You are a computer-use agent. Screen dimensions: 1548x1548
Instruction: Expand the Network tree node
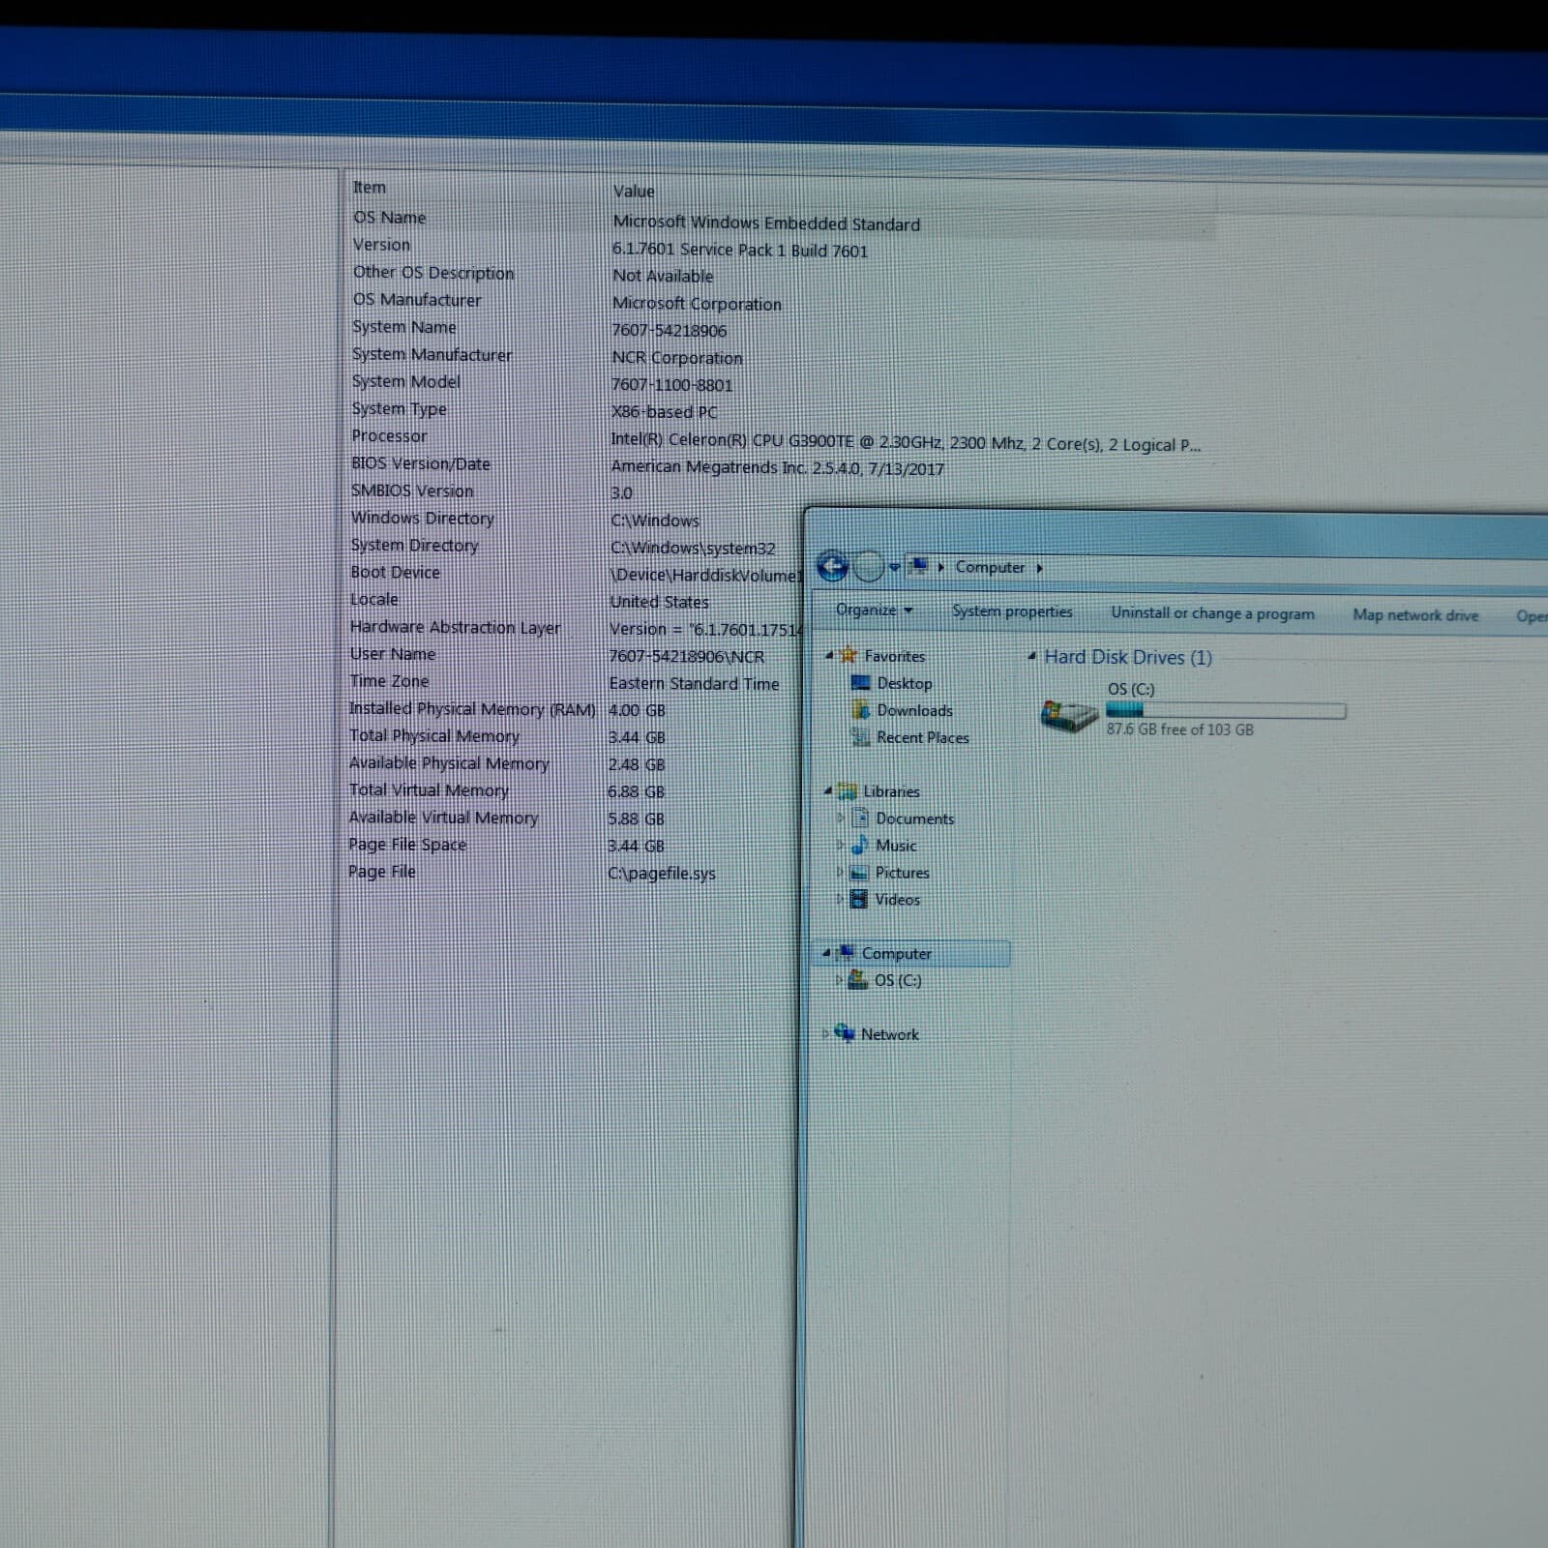click(x=826, y=1033)
